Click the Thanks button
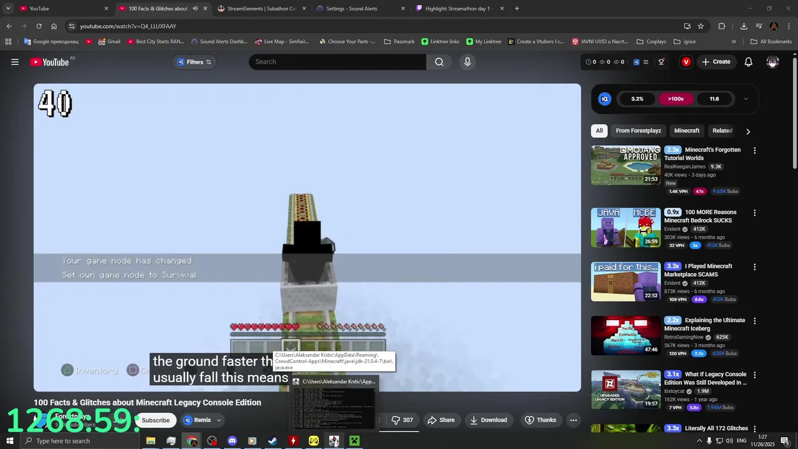This screenshot has height=449, width=798. [x=540, y=420]
